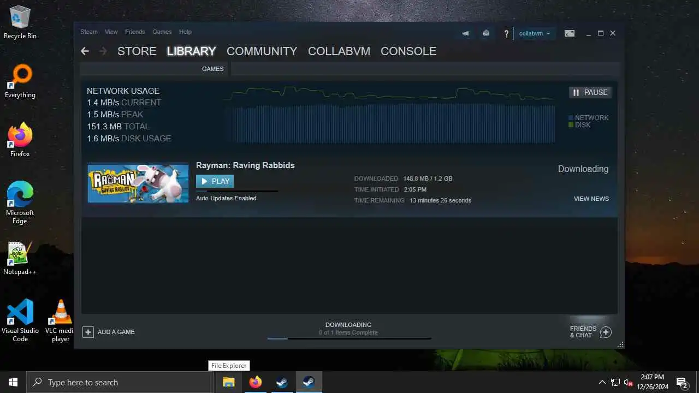Click the "Downloading" status text
This screenshot has height=393, width=699.
(x=583, y=169)
